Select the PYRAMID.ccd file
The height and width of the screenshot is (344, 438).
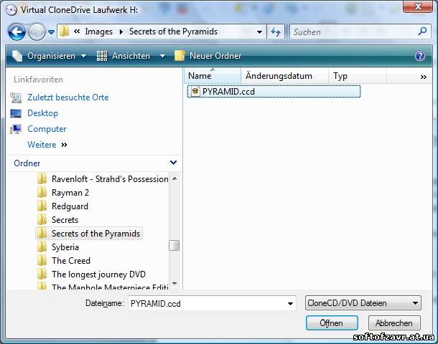(x=274, y=92)
